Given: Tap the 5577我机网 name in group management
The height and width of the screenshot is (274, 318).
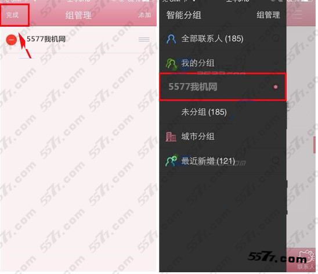Looking at the screenshot, I should tap(46, 39).
